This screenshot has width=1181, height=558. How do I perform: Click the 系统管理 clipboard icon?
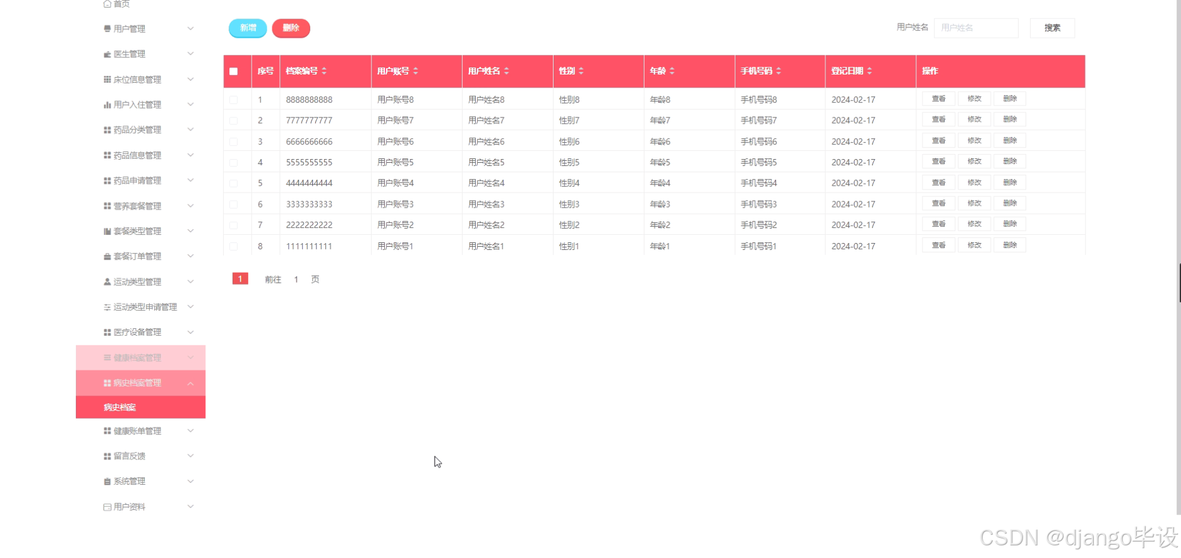107,481
